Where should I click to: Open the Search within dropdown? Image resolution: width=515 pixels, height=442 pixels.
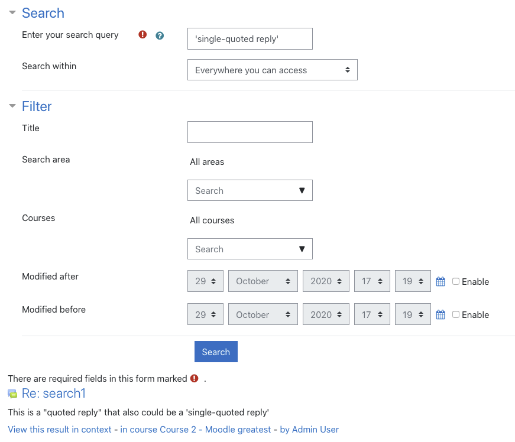[272, 70]
